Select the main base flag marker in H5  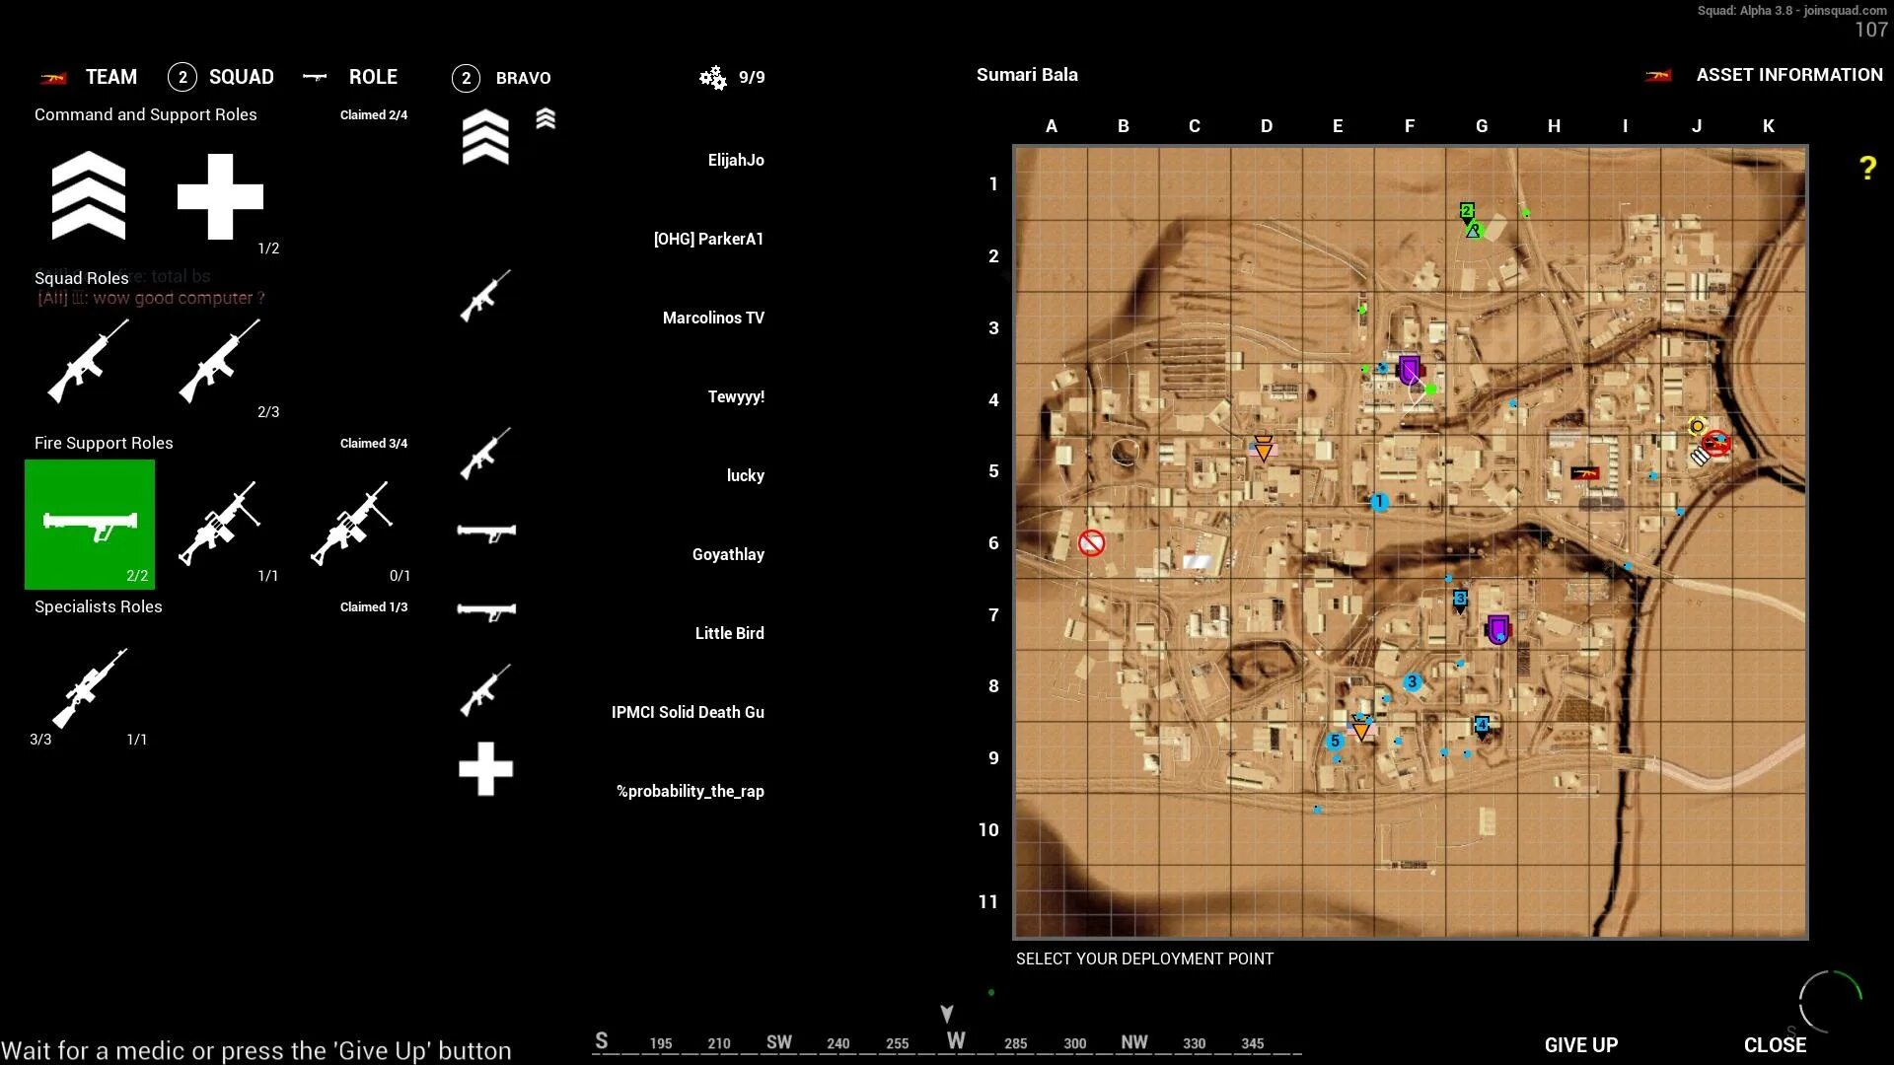[x=1584, y=473]
